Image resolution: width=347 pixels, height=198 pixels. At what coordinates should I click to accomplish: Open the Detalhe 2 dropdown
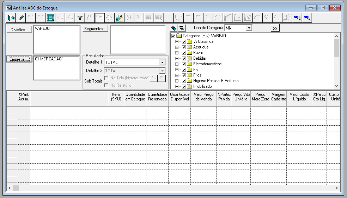162,71
